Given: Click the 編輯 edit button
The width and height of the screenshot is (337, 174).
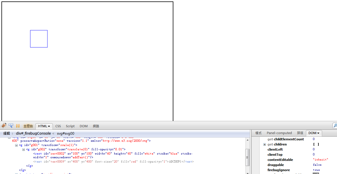Looking at the screenshot, I should [x=6, y=133].
